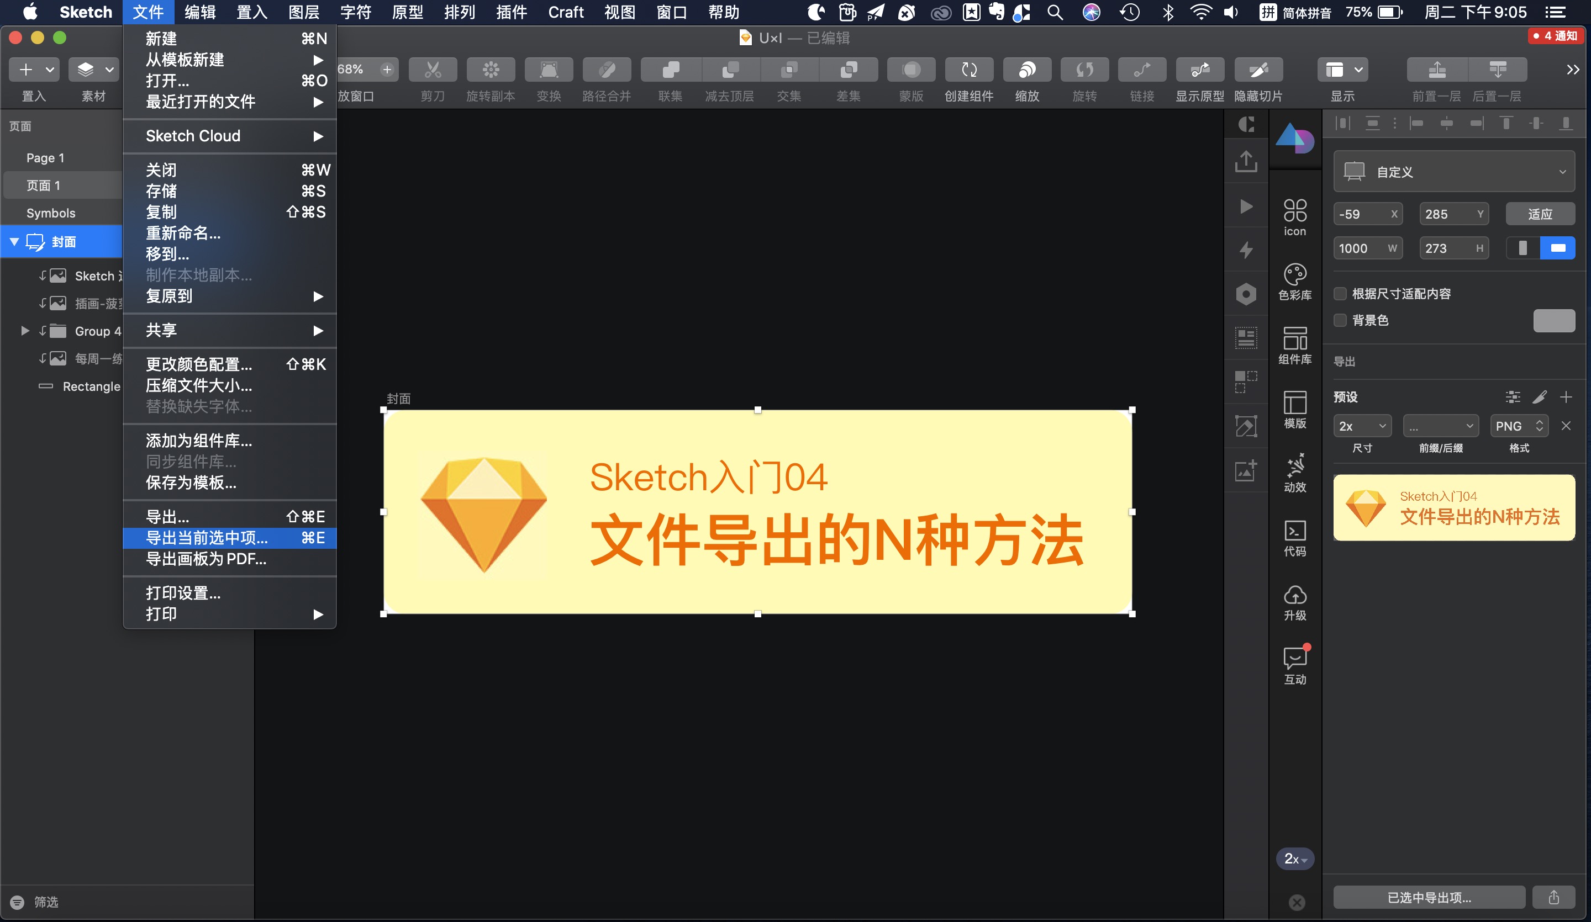Open the animation (动效) panel
1591x922 pixels.
pyautogui.click(x=1295, y=473)
